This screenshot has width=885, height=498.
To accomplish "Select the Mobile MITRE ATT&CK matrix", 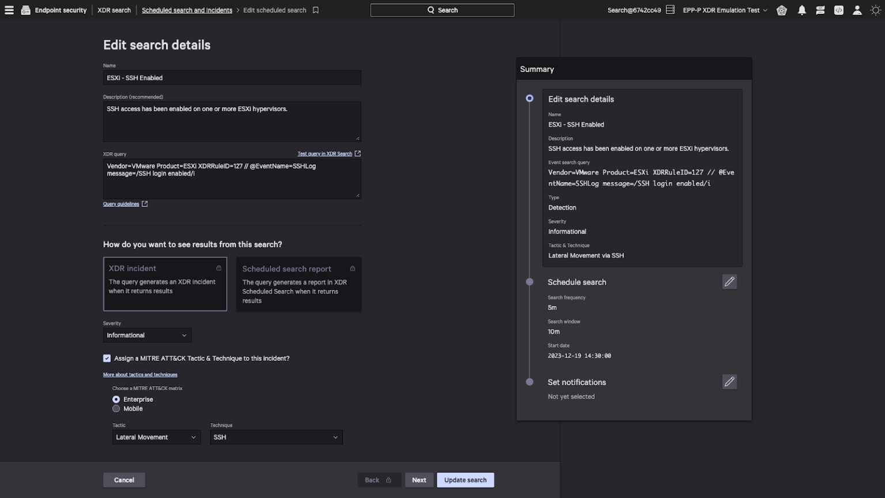I will coord(116,408).
